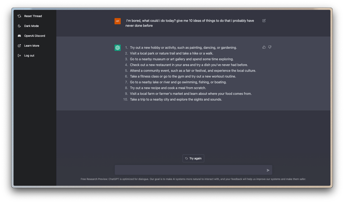Screen dimensions: 344x203
Task: Edit the user message with pencil icon
Action: click(x=264, y=21)
